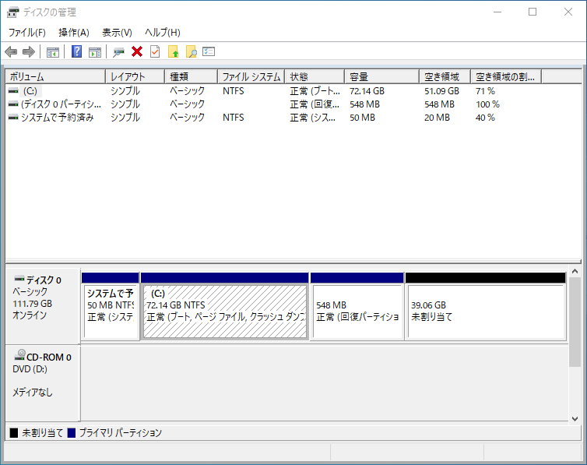This screenshot has width=587, height=465.
Task: Toggle the action pane toolbar icon
Action: [x=95, y=52]
